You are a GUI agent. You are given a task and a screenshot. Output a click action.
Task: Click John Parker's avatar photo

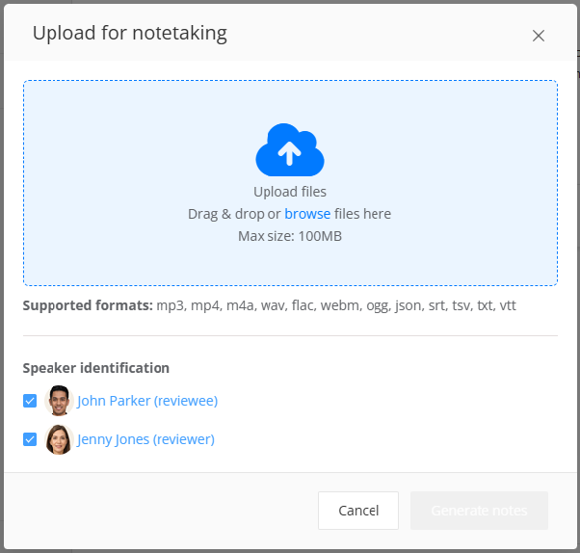pyautogui.click(x=59, y=401)
